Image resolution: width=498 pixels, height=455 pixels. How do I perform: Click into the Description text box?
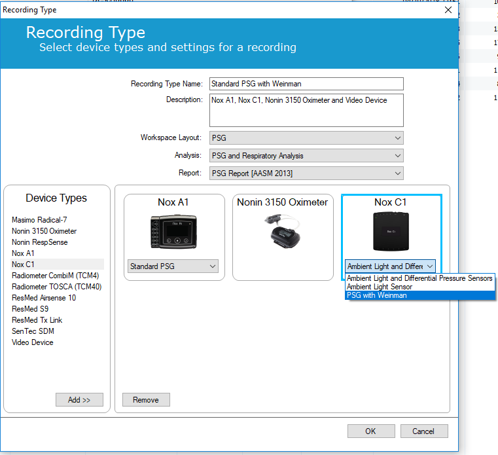click(306, 110)
